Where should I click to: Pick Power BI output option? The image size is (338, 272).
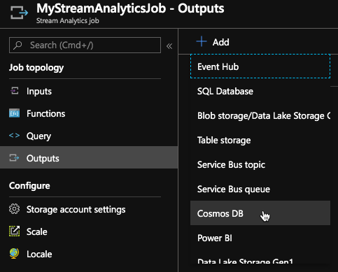(x=260, y=238)
